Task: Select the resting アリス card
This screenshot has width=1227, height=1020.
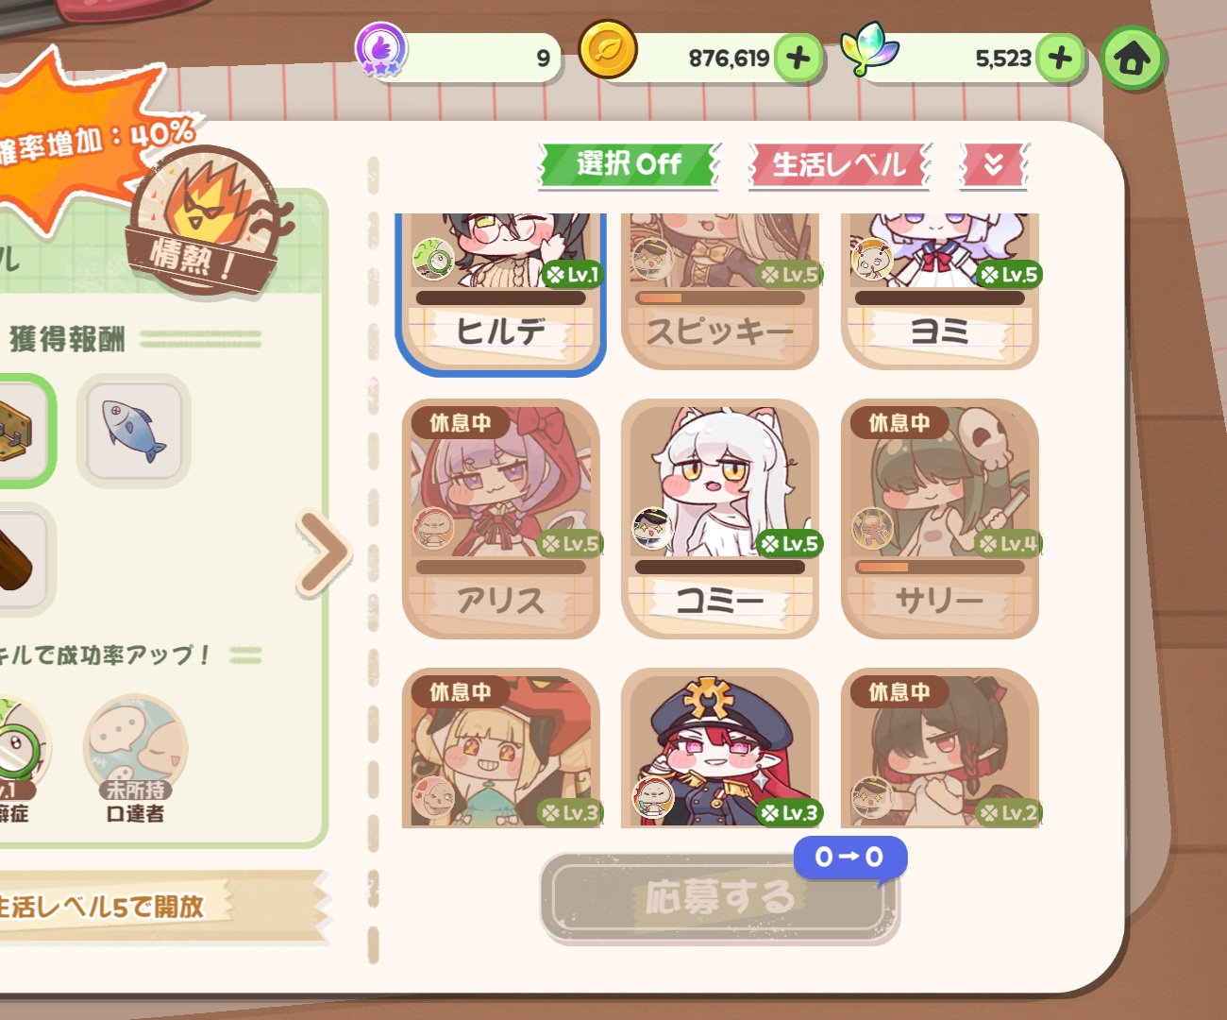Action: point(501,518)
